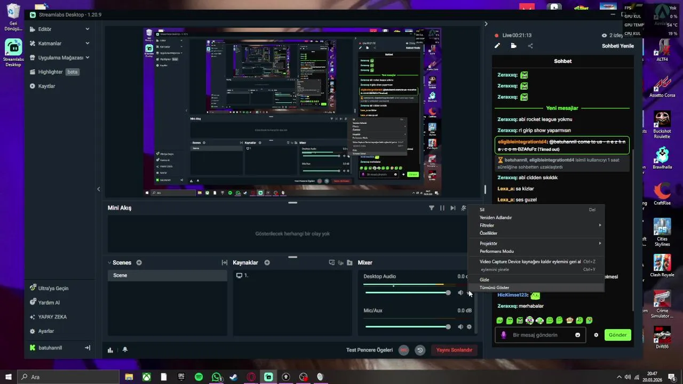Open WhatsApp from the taskbar
Viewport: 683px width, 384px height.
pos(216,377)
